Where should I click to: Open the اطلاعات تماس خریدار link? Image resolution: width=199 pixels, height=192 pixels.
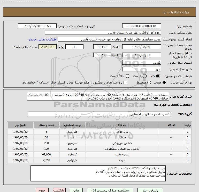[x=43, y=39]
